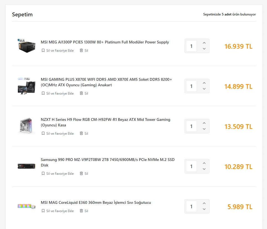Decrease quantity of Samsung 990 PRO SSD
This screenshot has height=229, width=267.
[204, 169]
